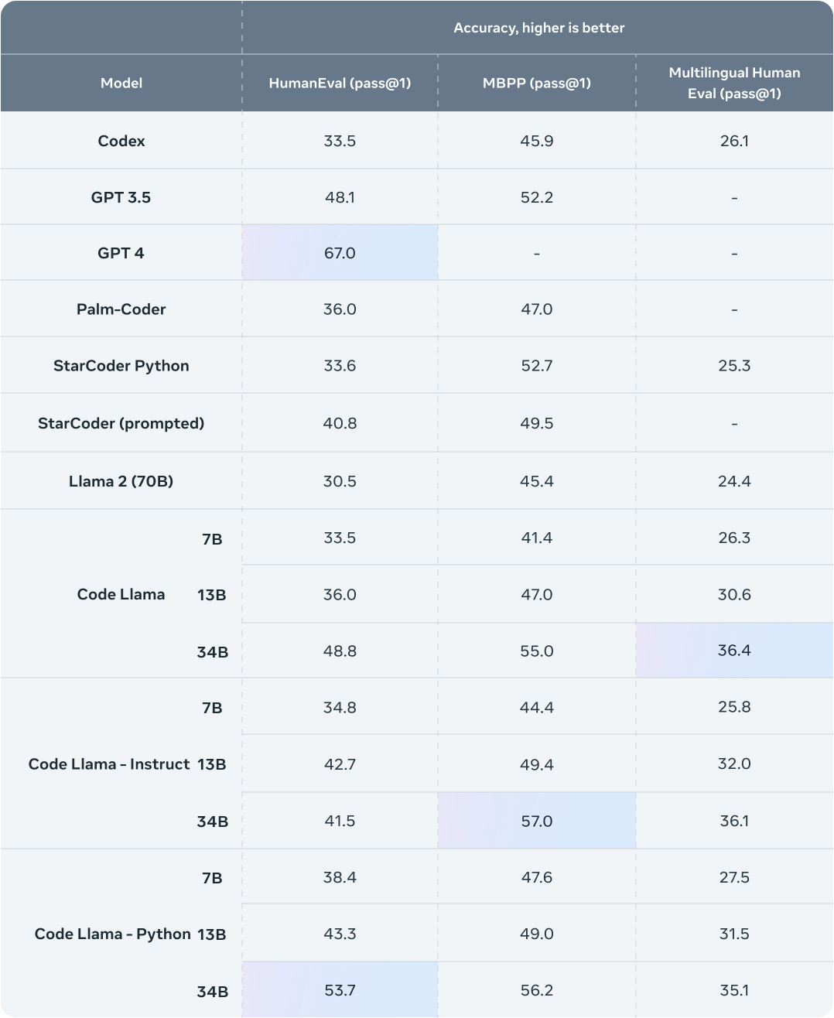Click the highlighted 53.7 HumanEval score cell
The width and height of the screenshot is (834, 1018).
pos(340,990)
